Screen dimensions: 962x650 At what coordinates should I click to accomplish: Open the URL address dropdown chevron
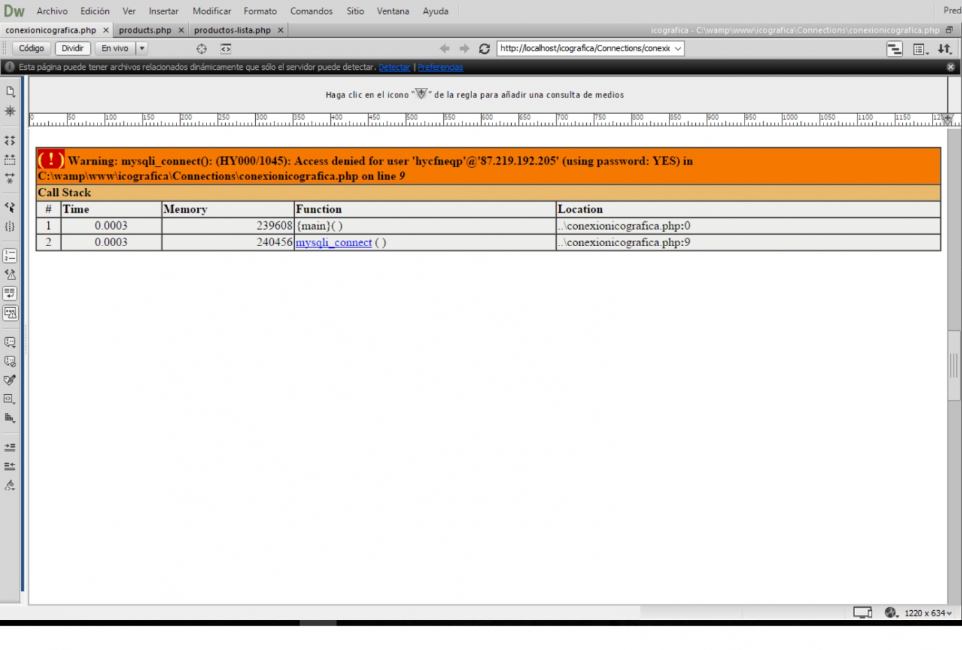tap(677, 49)
